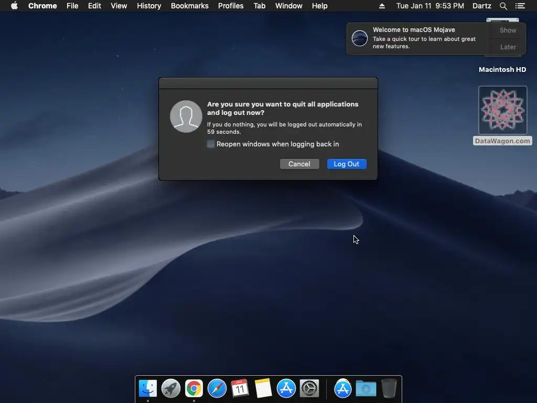This screenshot has width=537, height=403.
Task: Open Notification Center list icon
Action: point(520,6)
